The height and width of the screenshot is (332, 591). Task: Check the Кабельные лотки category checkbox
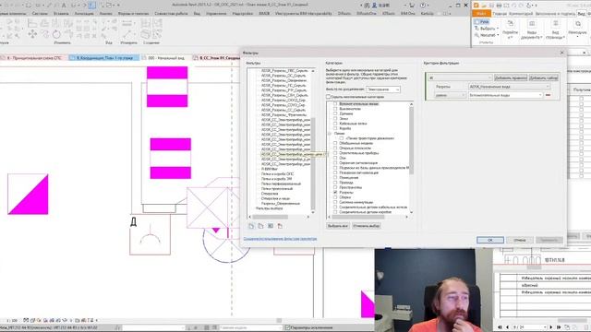[x=335, y=124]
